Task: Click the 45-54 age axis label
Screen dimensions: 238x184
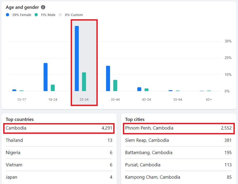Action: click(146, 100)
